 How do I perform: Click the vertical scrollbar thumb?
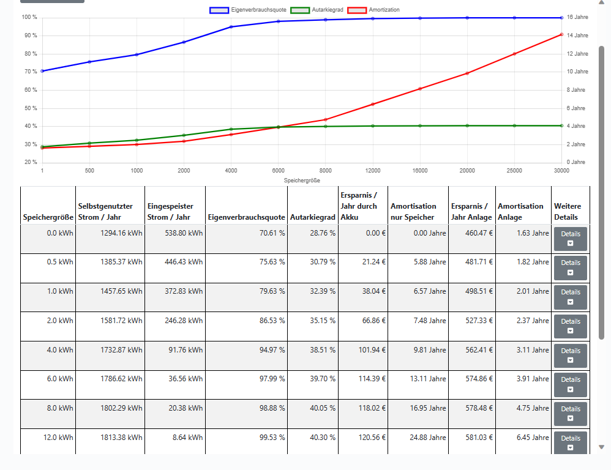click(x=601, y=193)
